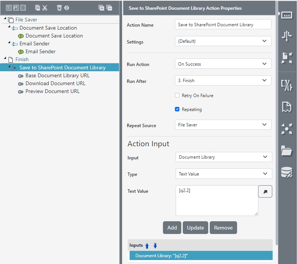Screen dimensions: 297x264
Task: Click the properties panel vertical scrollbar
Action: (x=277, y=123)
